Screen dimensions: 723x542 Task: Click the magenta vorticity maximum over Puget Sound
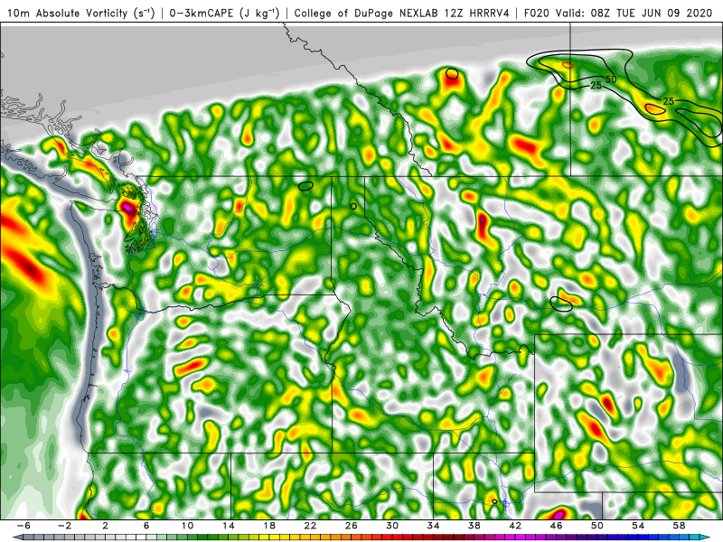(128, 209)
